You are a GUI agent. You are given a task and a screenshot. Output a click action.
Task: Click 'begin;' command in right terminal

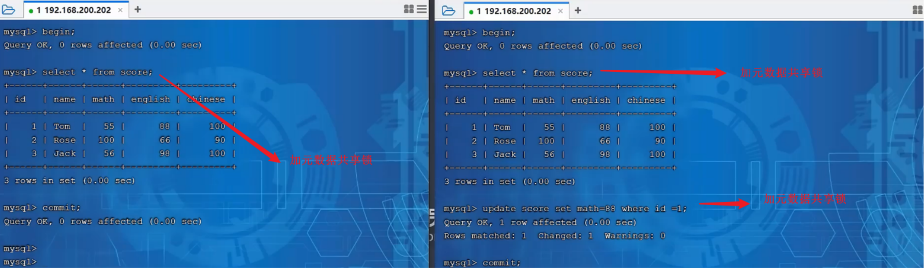pos(498,33)
